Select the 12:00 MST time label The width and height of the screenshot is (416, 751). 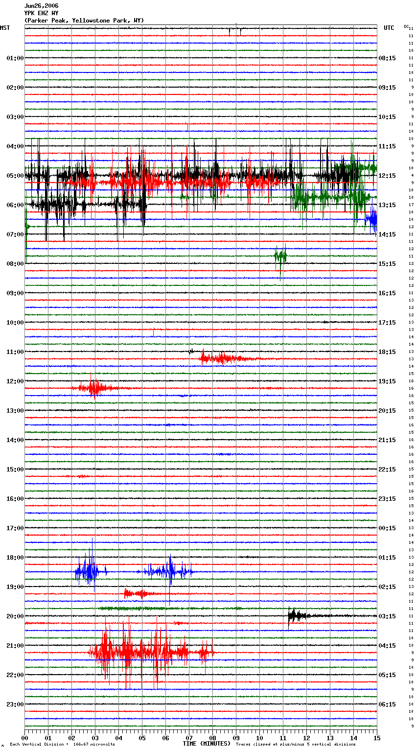(x=15, y=381)
